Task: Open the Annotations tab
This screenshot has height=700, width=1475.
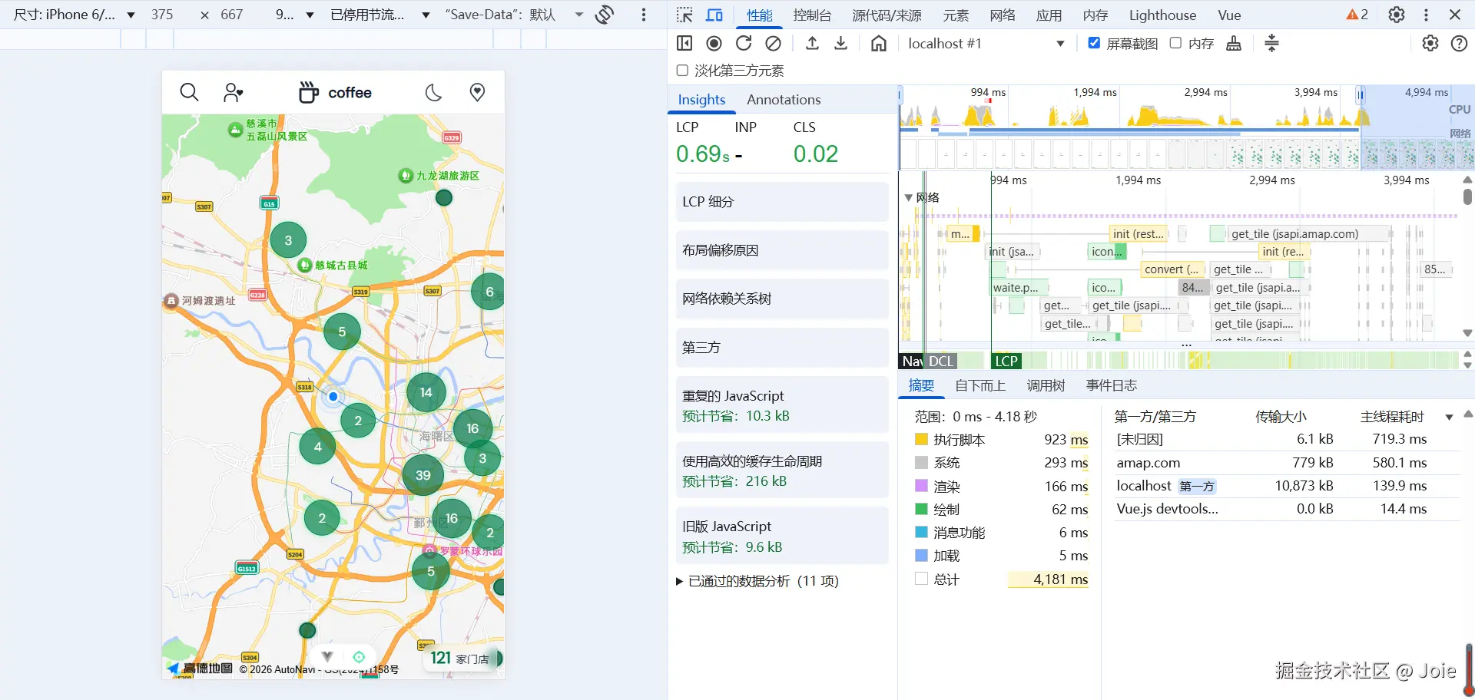Action: (784, 100)
